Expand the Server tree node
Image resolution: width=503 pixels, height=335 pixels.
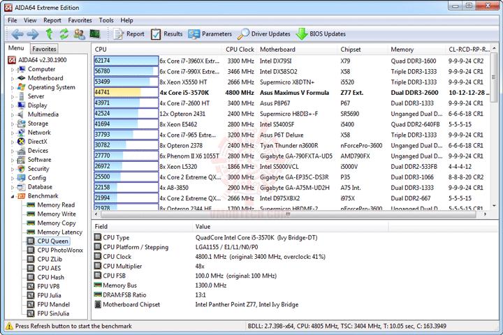coord(13,96)
